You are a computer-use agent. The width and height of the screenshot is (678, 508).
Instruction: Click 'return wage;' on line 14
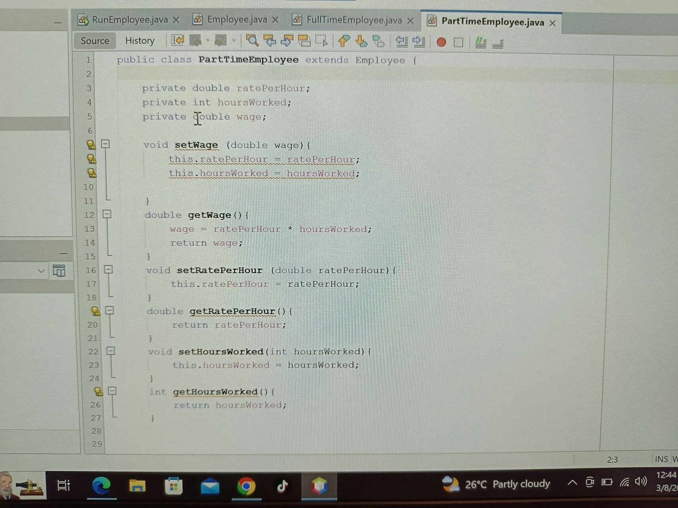(206, 243)
